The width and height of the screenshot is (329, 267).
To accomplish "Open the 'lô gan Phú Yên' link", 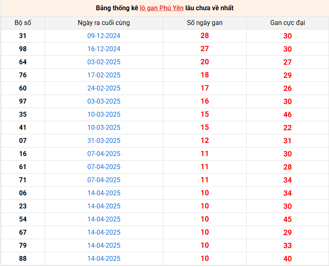I will 162,8.
